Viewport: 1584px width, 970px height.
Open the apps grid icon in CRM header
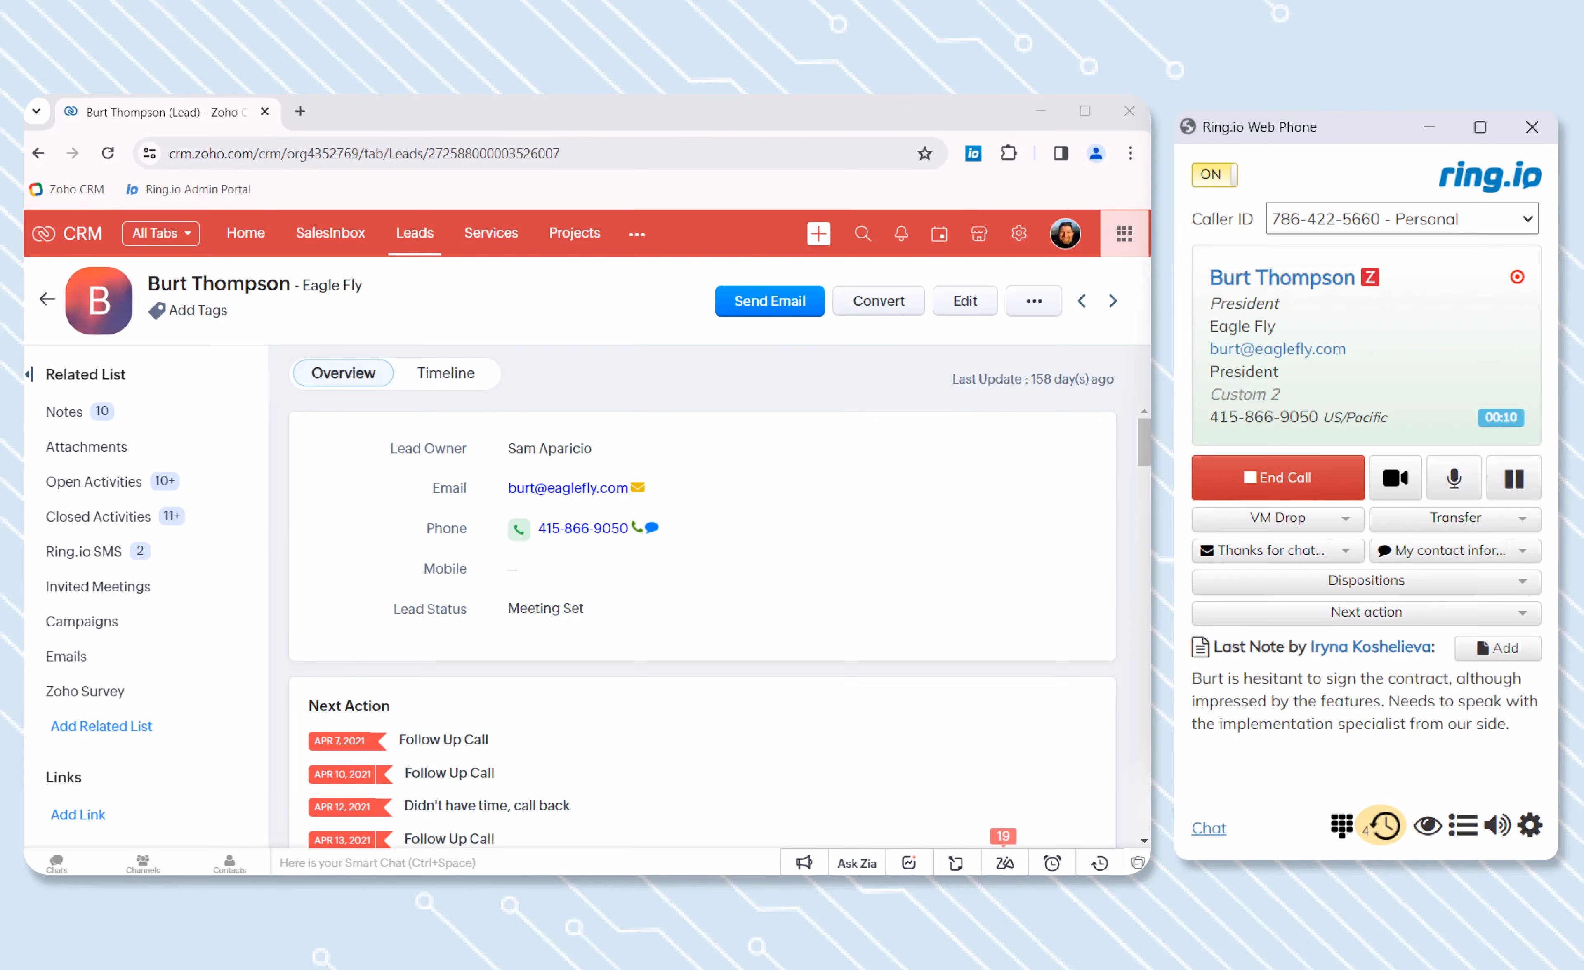(x=1124, y=233)
